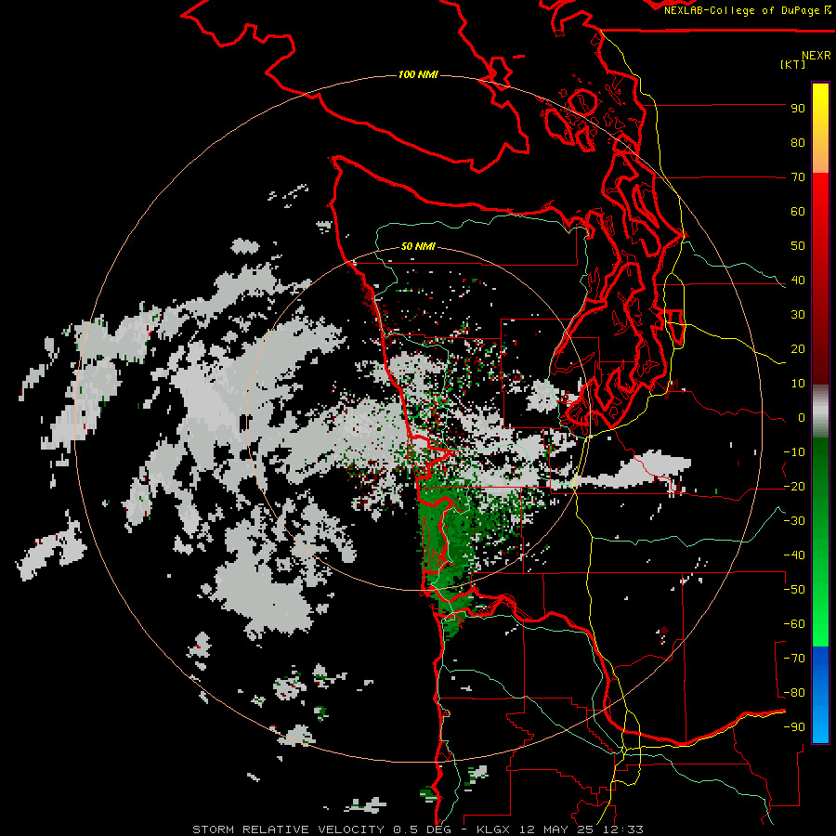The height and width of the screenshot is (836, 836).
Task: Click the positive "60" scale label
Action: [x=798, y=212]
